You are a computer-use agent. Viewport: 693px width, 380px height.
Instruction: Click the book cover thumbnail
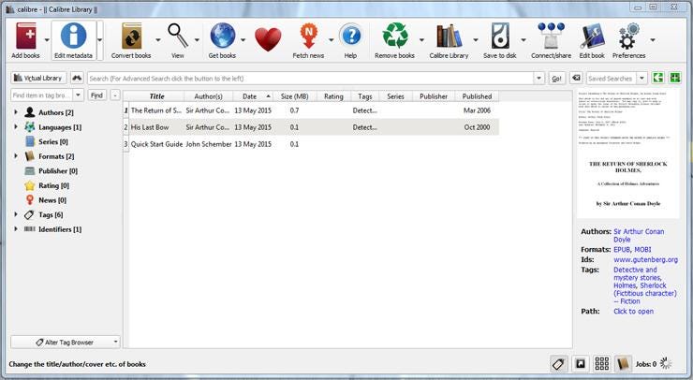pos(628,154)
